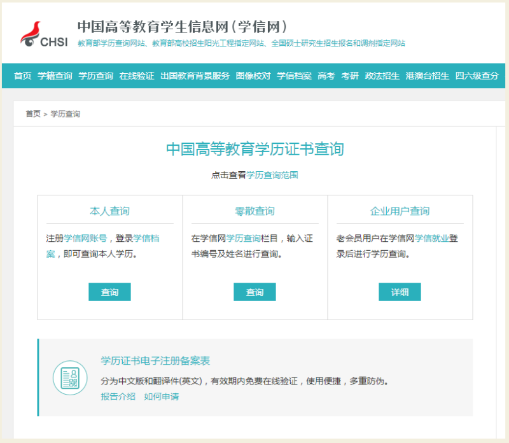Open the 报告介绍 link
Viewport: 509px width, 443px height.
(x=118, y=397)
